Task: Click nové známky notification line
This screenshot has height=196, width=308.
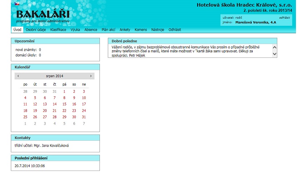Action: [x=28, y=50]
